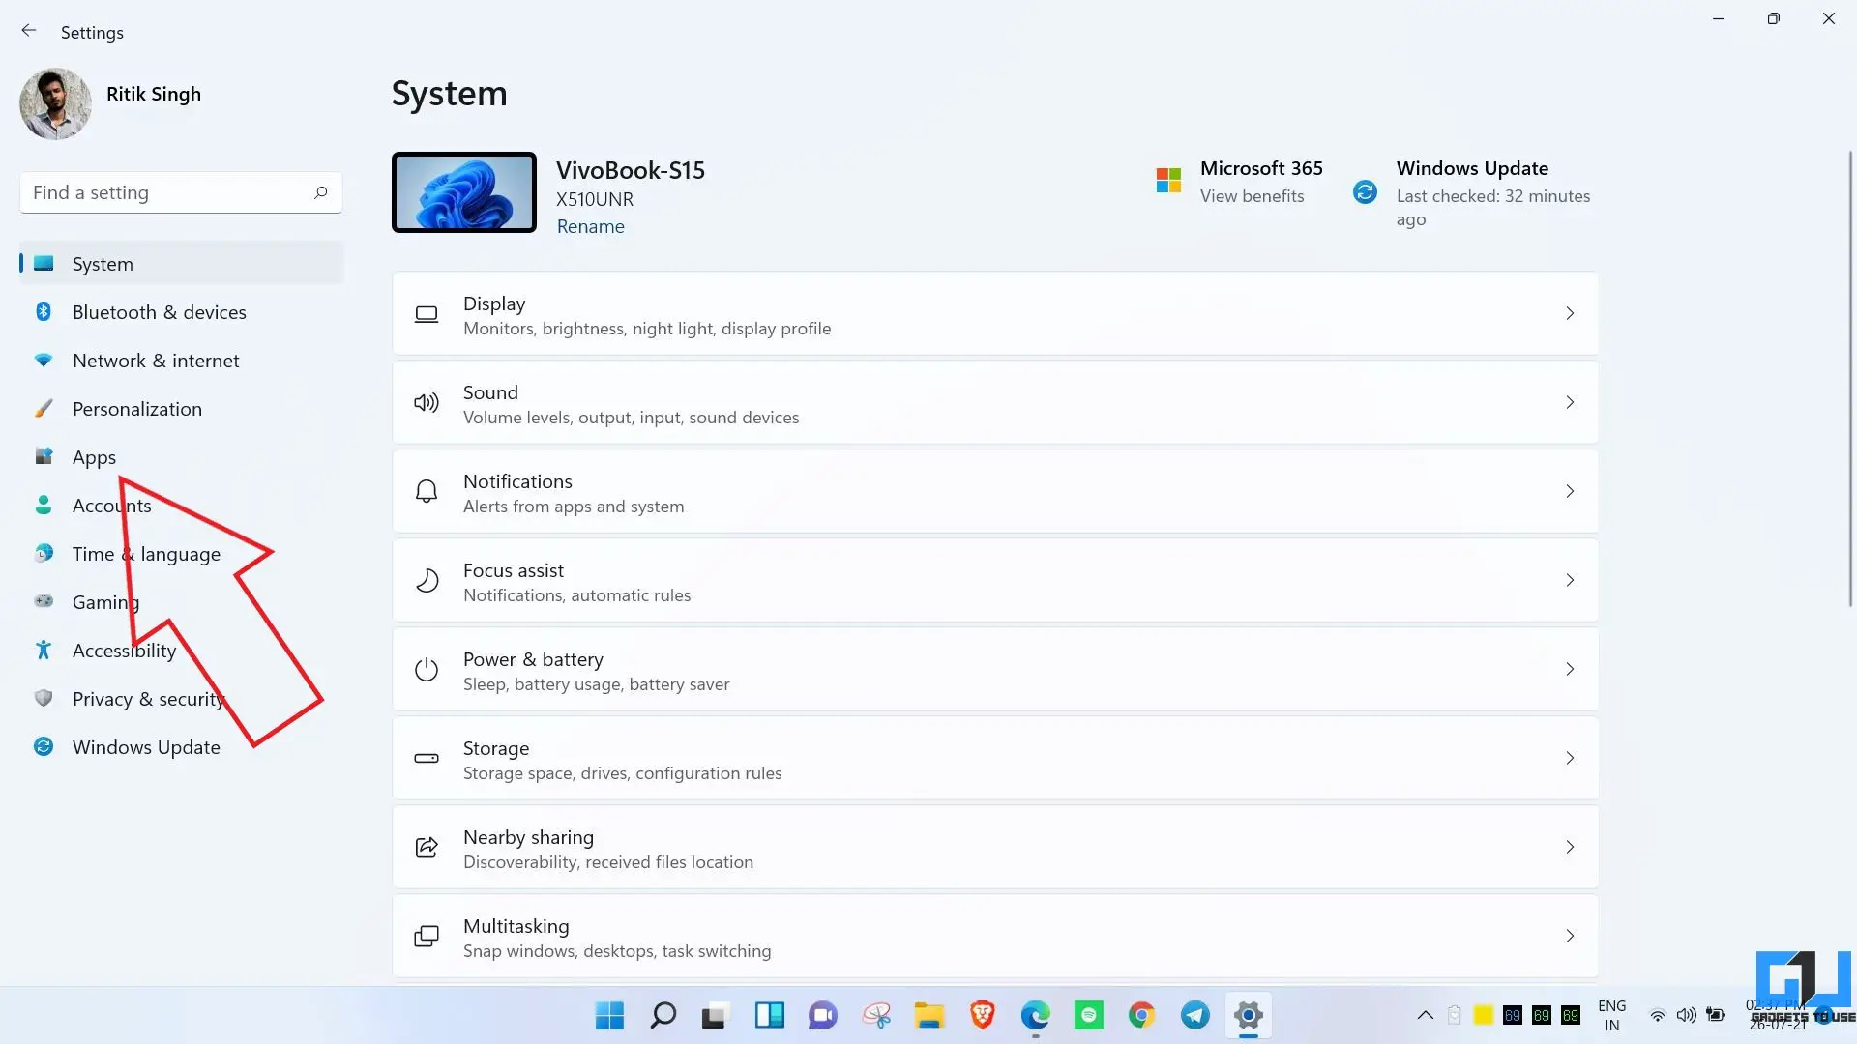Expand the Notifications chevron
This screenshot has width=1857, height=1044.
pyautogui.click(x=1570, y=492)
